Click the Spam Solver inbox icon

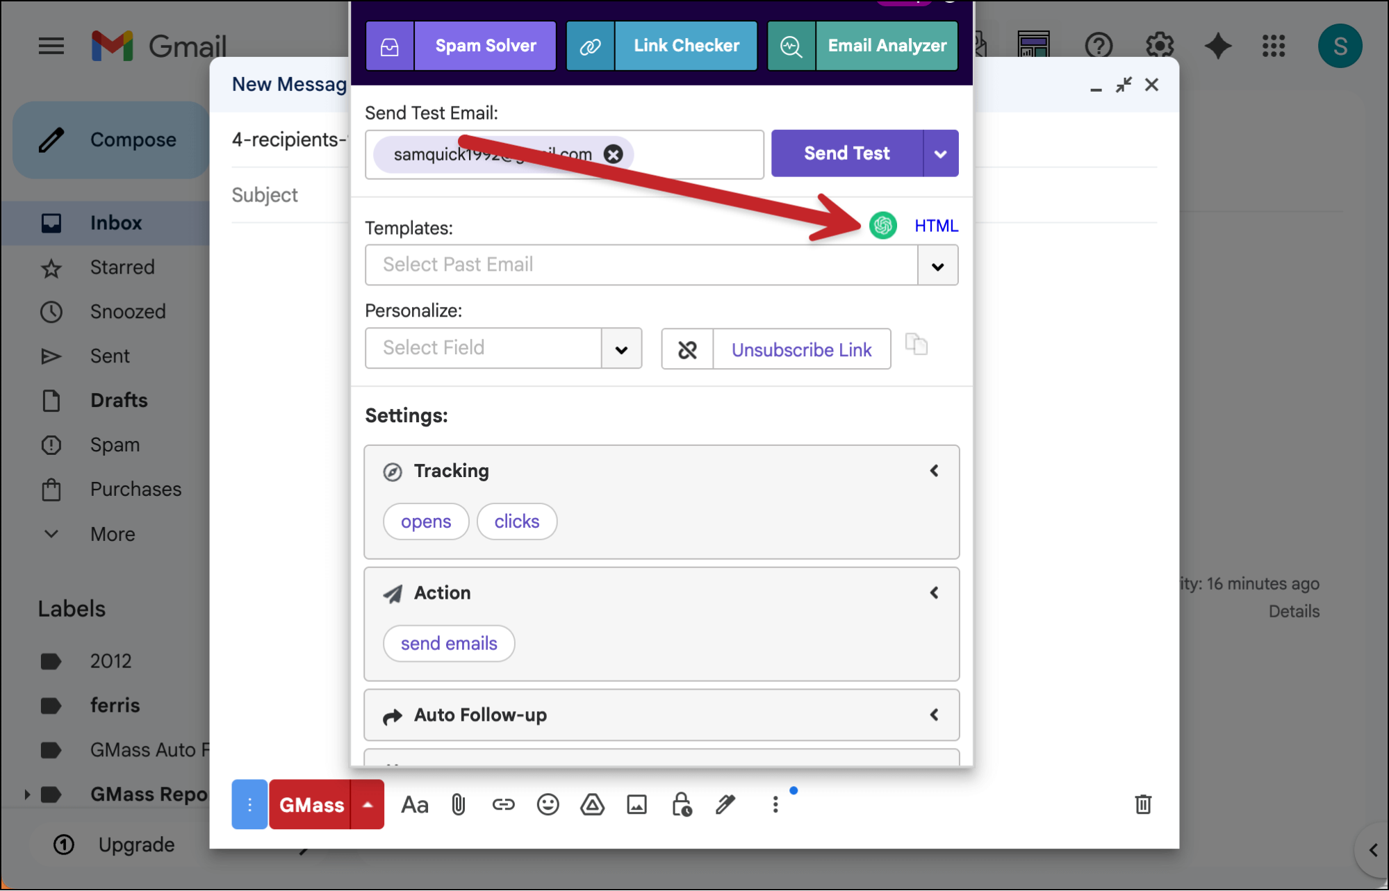coord(390,46)
